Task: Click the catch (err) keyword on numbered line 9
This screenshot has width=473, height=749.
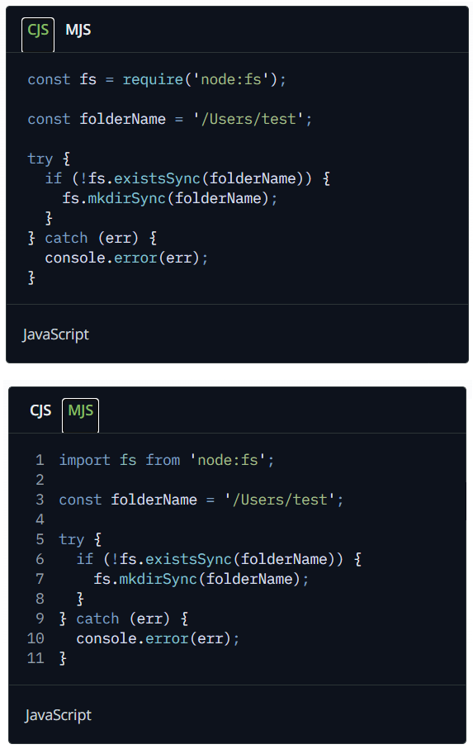Action: [x=122, y=619]
